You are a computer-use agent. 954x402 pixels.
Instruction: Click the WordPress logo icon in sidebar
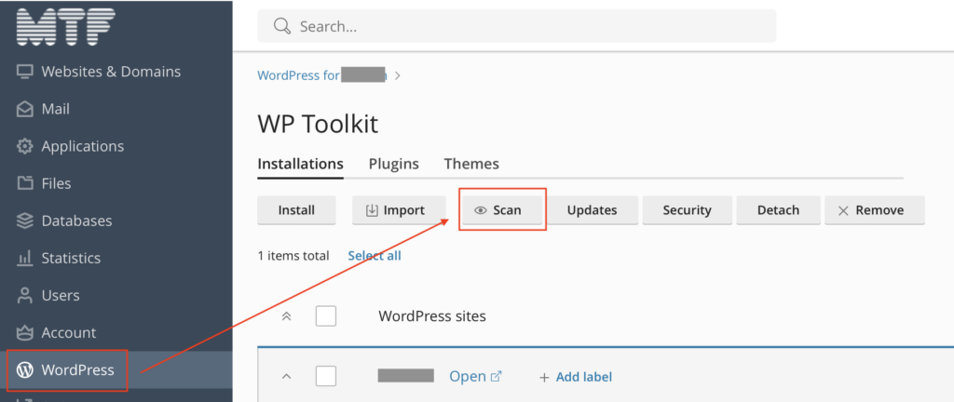[25, 369]
